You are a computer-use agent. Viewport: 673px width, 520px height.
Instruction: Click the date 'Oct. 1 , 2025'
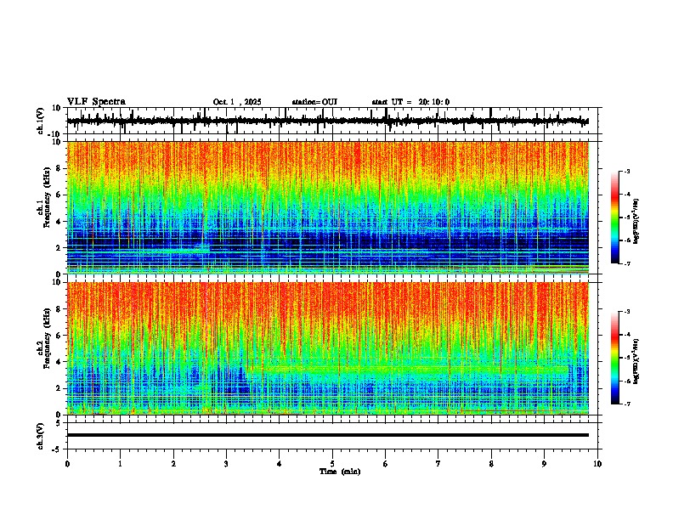(237, 102)
